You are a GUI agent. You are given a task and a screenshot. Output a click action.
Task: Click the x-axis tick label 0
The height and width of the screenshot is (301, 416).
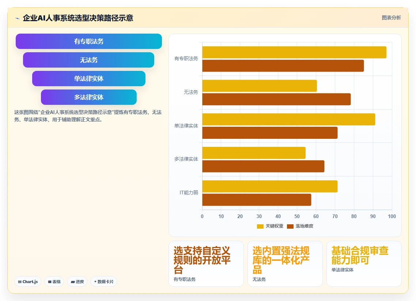[x=202, y=216]
